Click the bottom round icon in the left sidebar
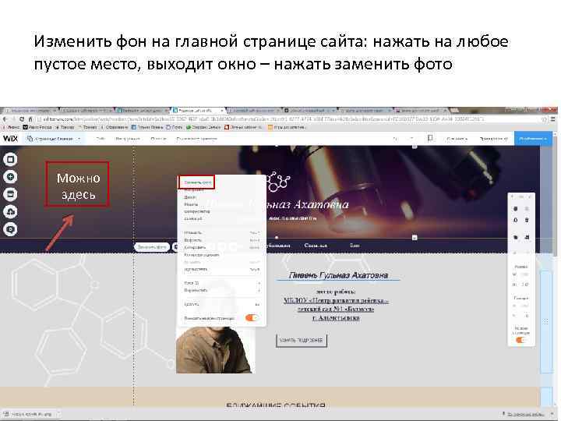This screenshot has height=421, width=561. point(10,229)
